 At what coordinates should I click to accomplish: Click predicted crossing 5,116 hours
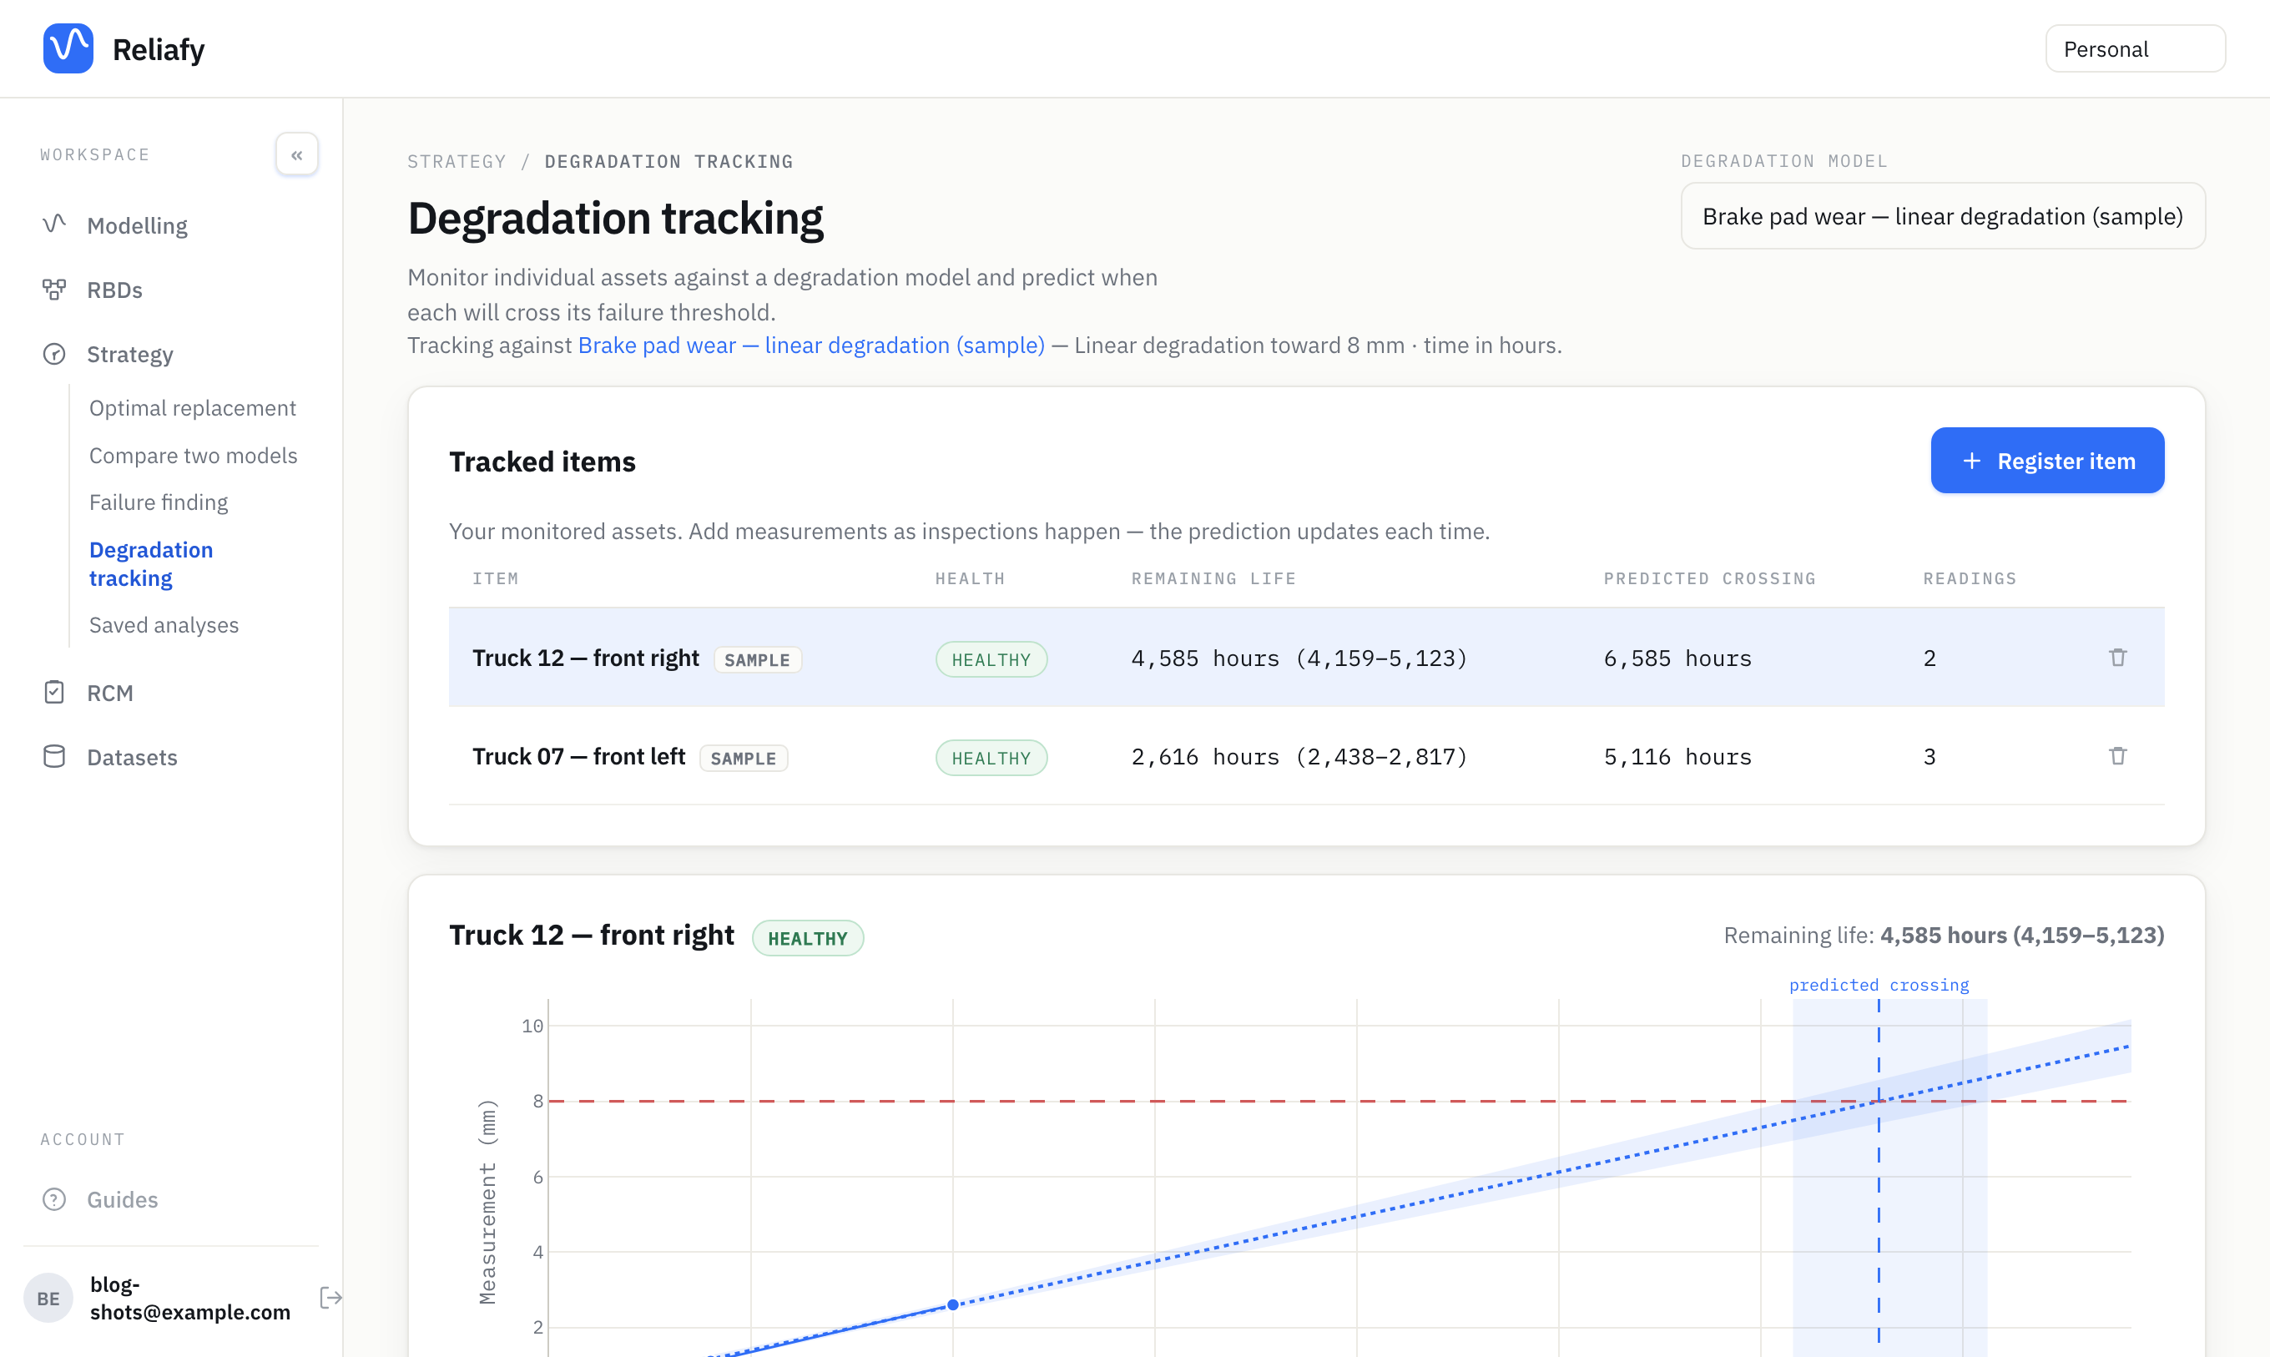tap(1677, 757)
